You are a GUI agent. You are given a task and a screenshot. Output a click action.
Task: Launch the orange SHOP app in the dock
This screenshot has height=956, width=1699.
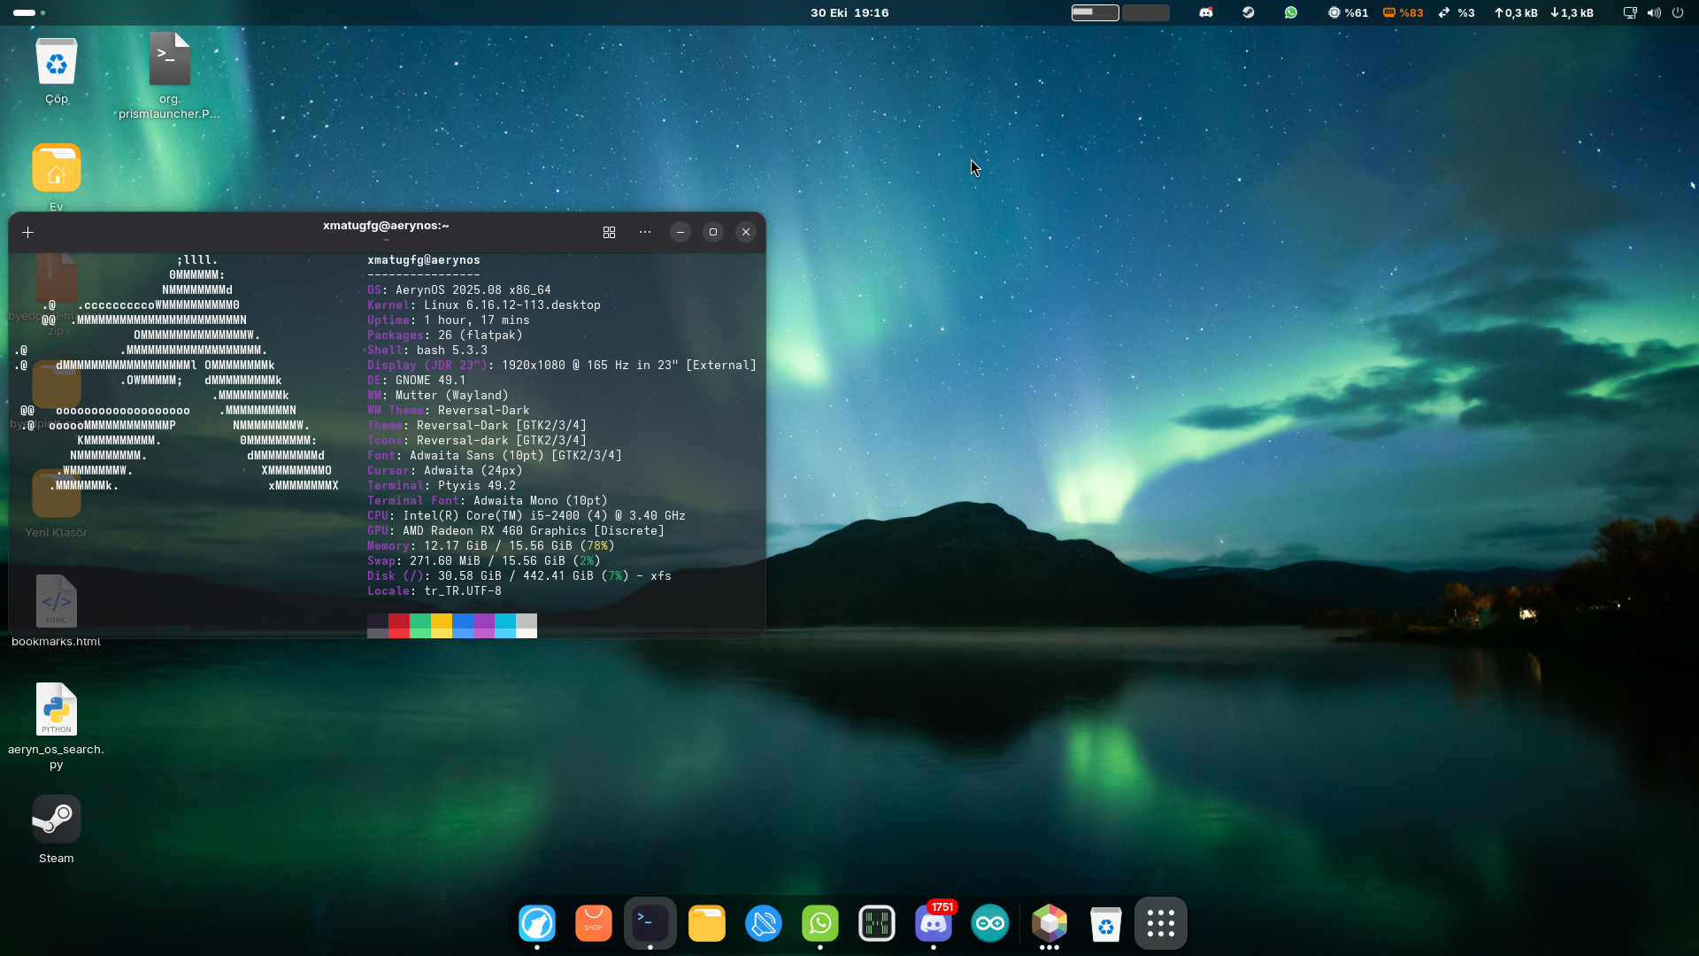pyautogui.click(x=594, y=923)
